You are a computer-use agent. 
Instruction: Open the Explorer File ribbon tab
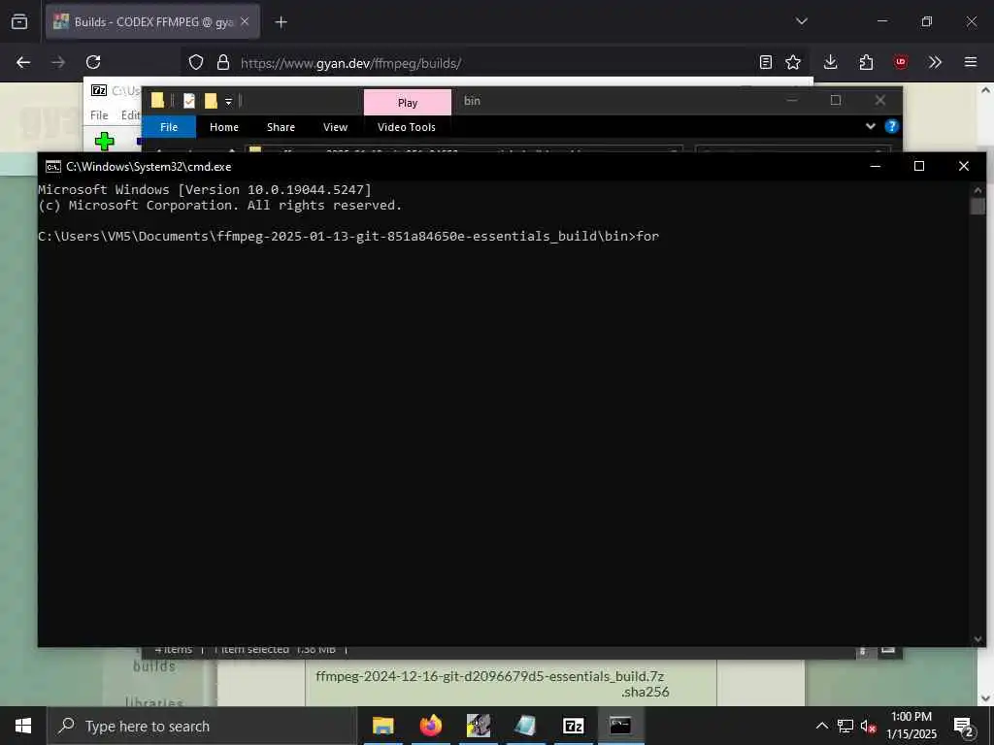(169, 127)
